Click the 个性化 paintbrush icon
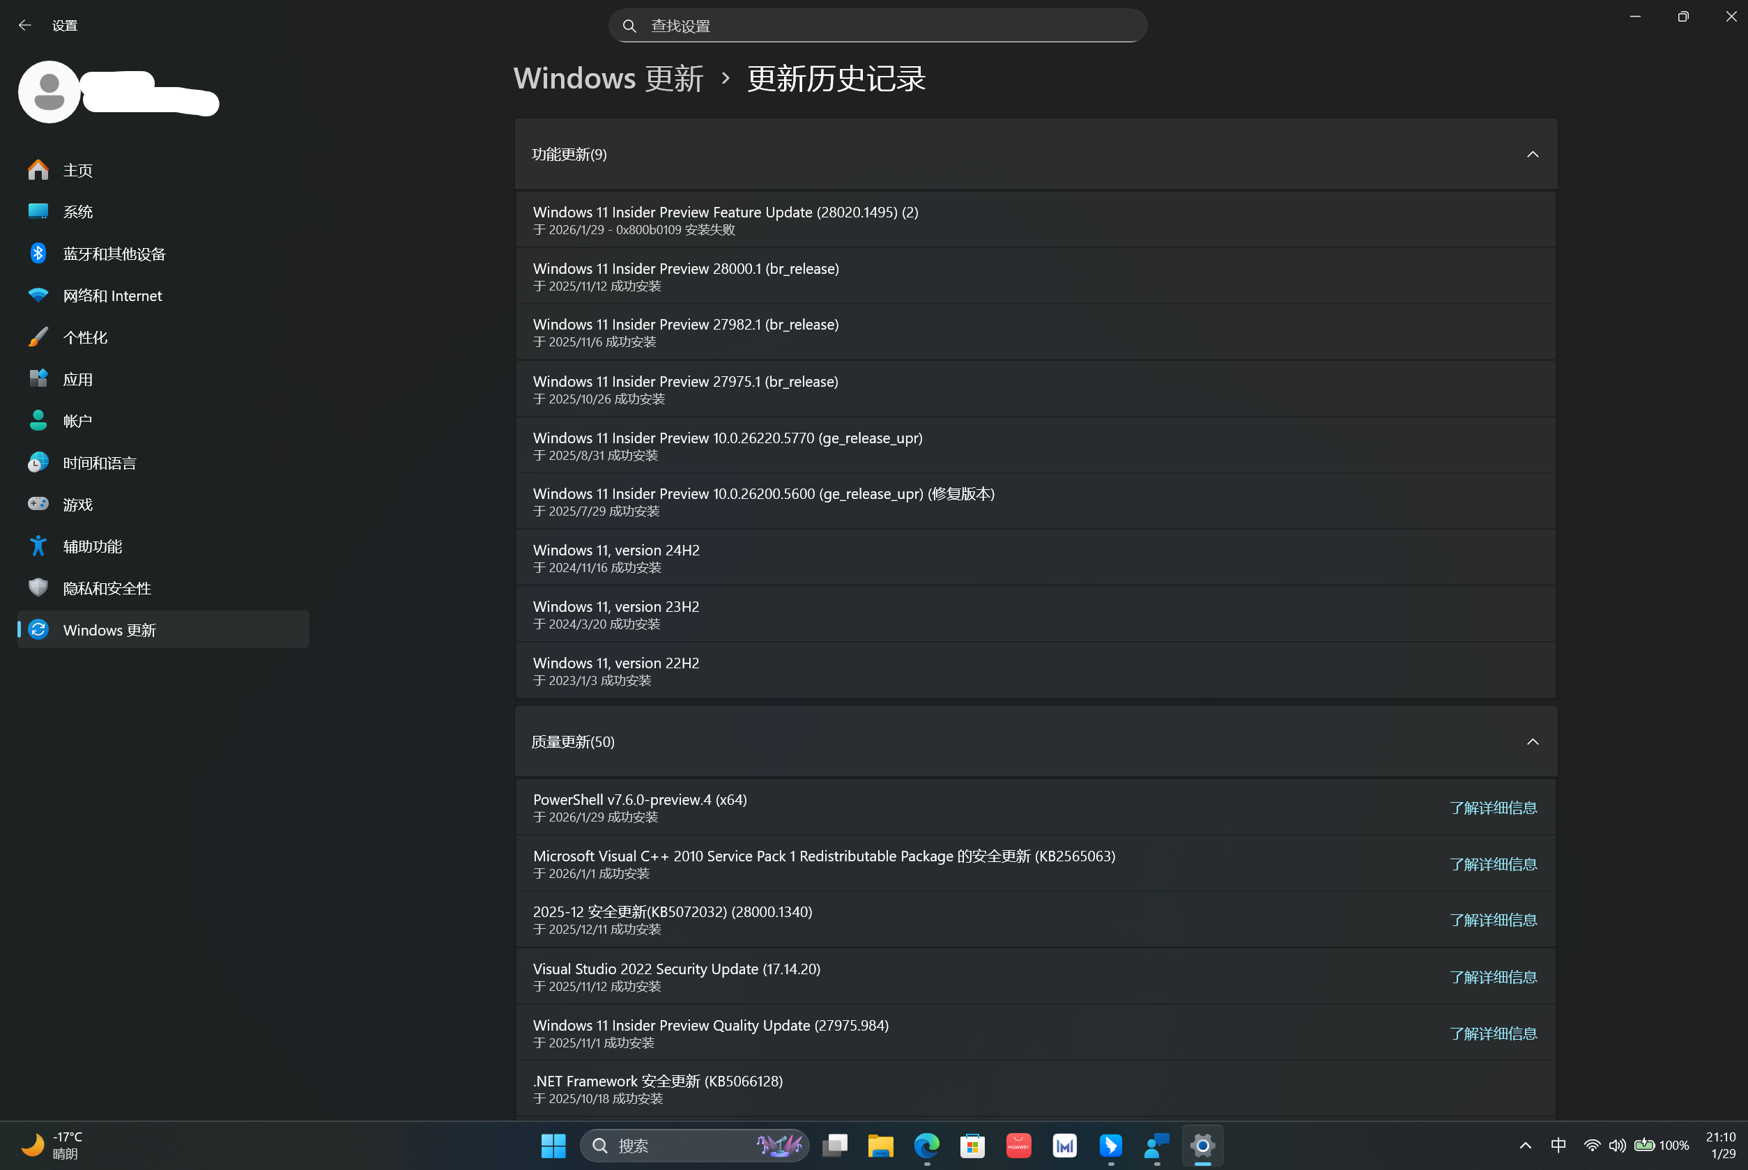Image resolution: width=1748 pixels, height=1170 pixels. [38, 337]
